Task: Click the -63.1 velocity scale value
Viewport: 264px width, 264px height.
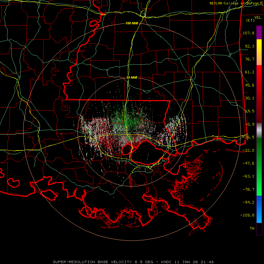Action: point(248,176)
